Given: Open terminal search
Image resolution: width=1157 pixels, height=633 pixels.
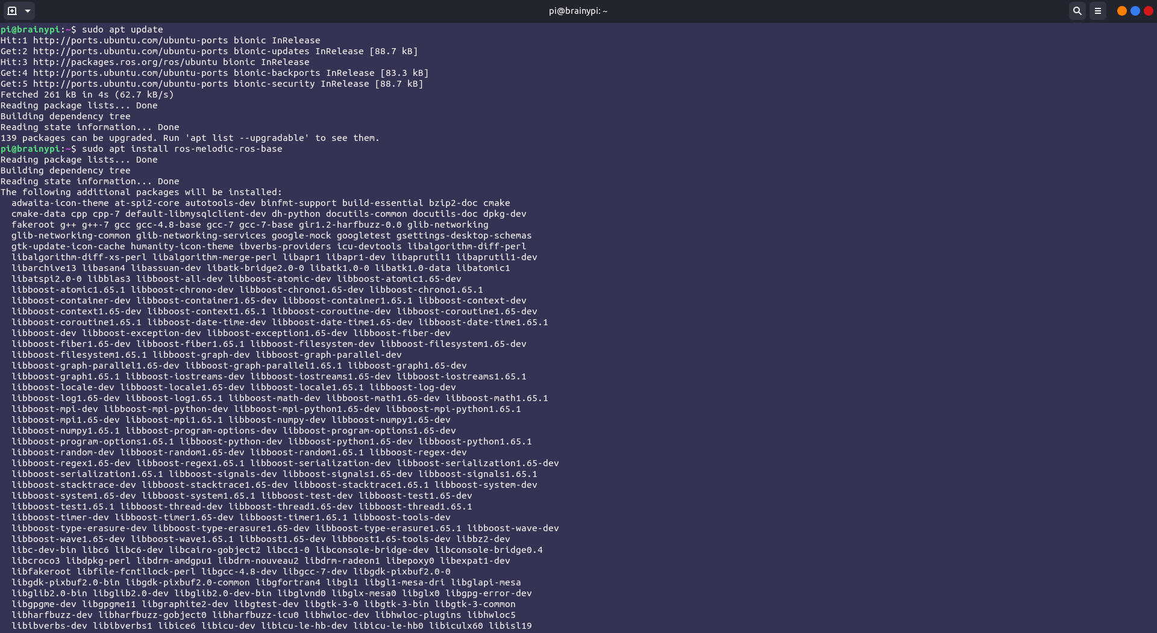Looking at the screenshot, I should [1077, 11].
